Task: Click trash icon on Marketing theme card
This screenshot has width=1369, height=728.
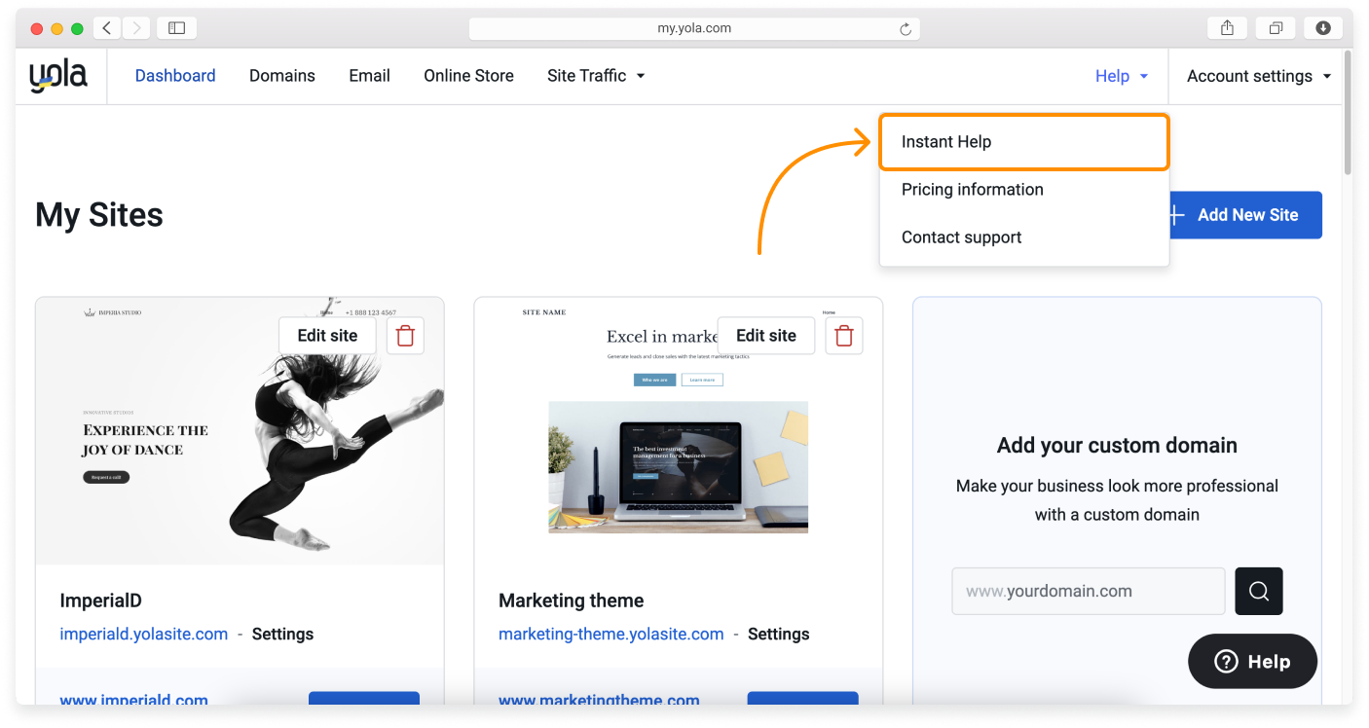Action: tap(844, 336)
